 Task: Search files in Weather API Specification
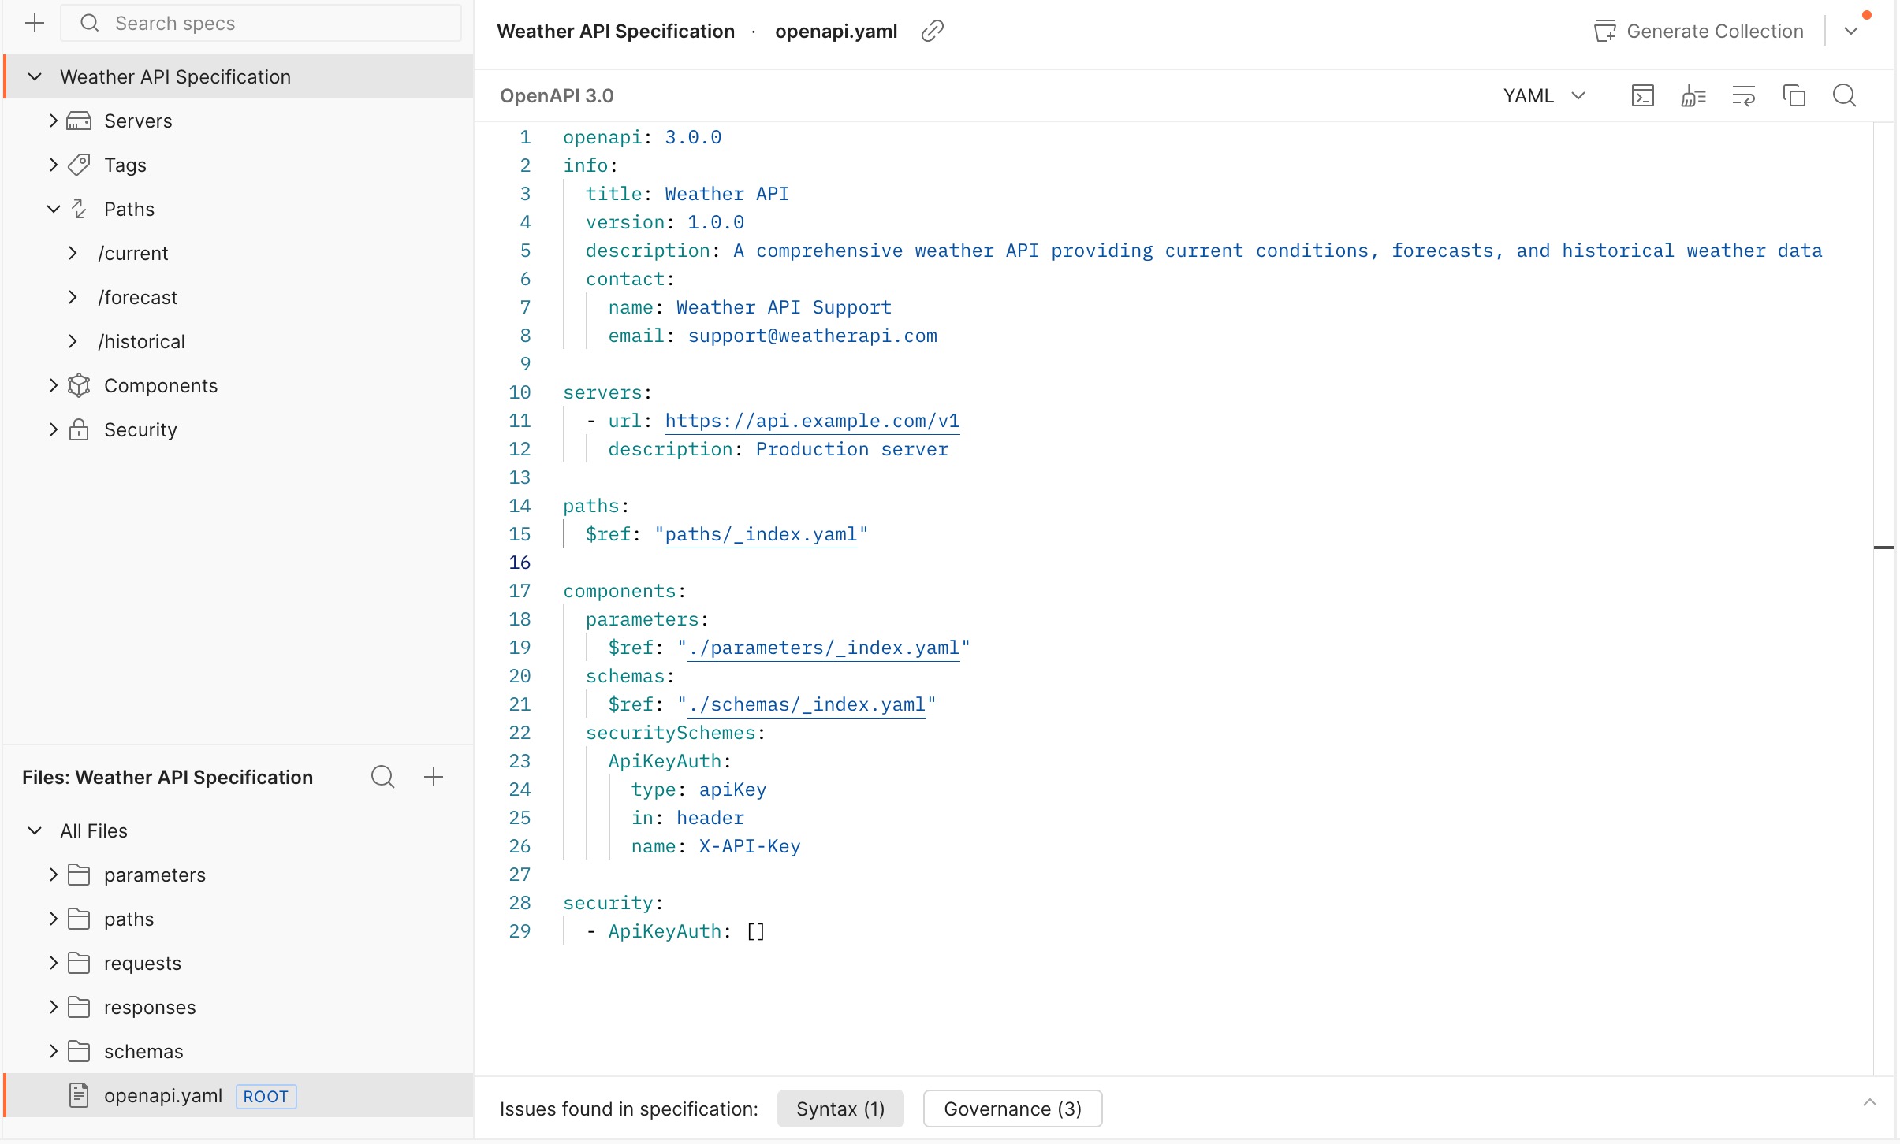coord(382,777)
